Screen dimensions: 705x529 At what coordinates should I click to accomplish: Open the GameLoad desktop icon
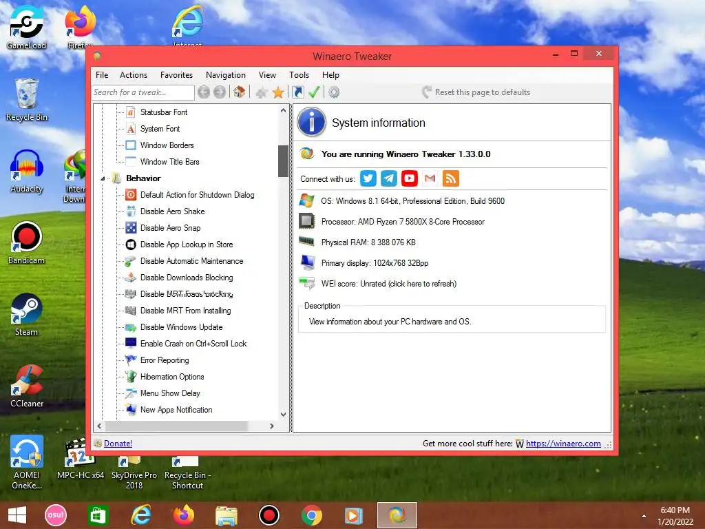27,27
